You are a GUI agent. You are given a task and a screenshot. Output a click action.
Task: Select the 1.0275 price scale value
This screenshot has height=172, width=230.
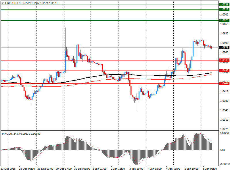click(x=224, y=129)
